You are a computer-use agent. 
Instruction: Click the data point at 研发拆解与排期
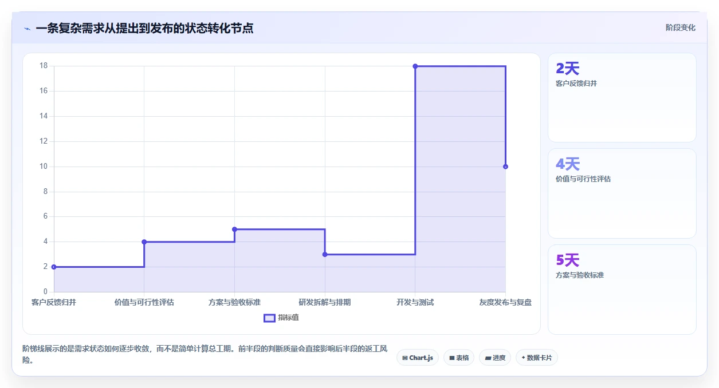325,254
